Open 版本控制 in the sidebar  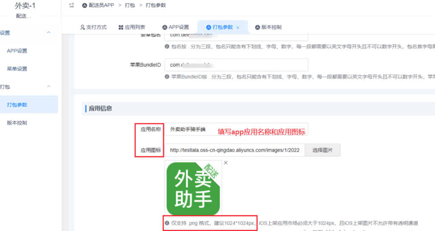click(x=17, y=123)
